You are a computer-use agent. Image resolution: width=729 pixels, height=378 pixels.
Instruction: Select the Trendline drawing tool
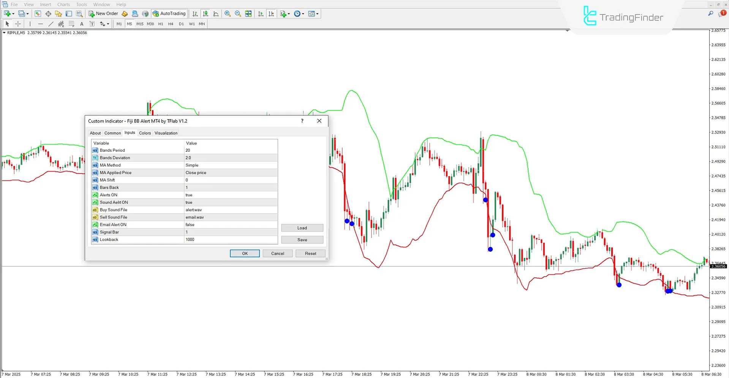(x=51, y=24)
